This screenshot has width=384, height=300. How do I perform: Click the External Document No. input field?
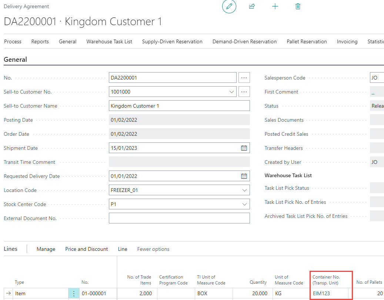[179, 218]
